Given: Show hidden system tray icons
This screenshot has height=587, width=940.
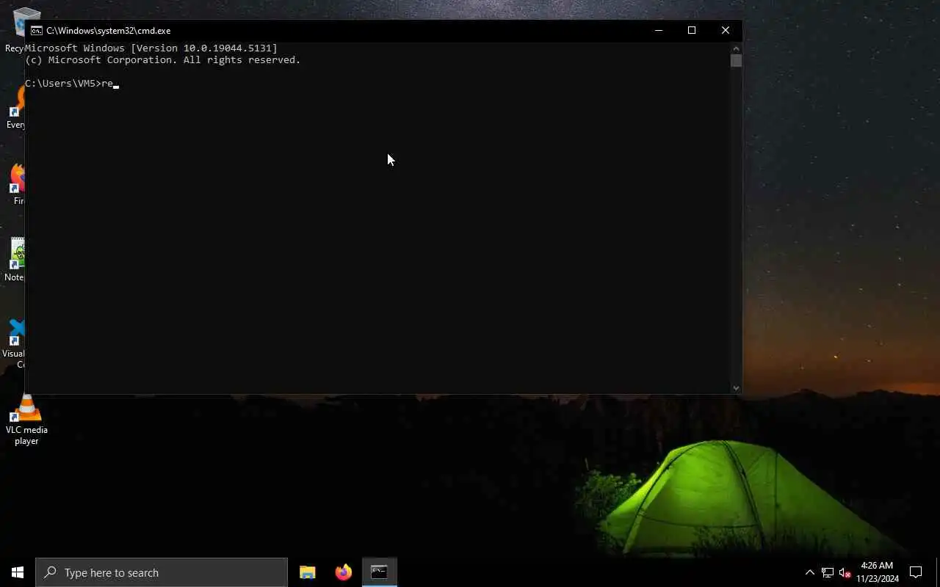Looking at the screenshot, I should pyautogui.click(x=809, y=572).
